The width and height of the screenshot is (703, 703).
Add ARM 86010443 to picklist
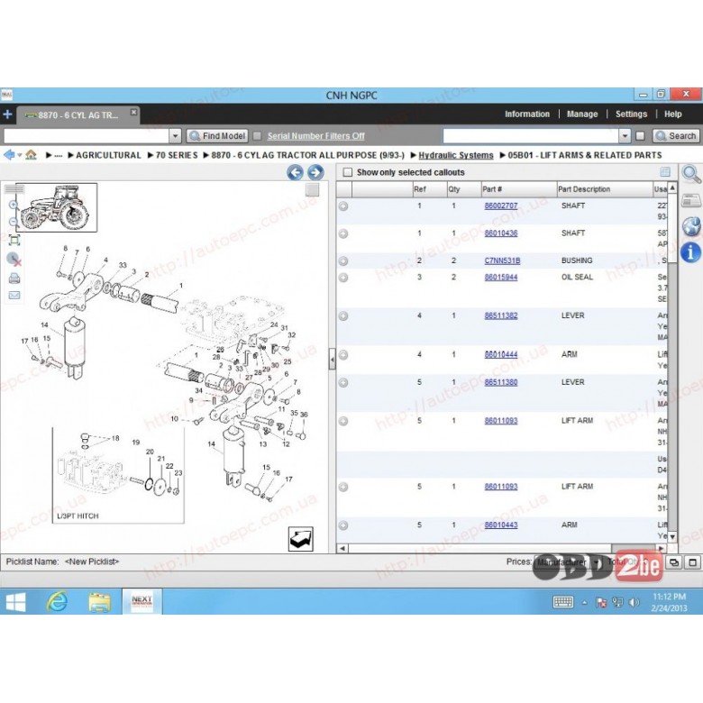coord(343,525)
